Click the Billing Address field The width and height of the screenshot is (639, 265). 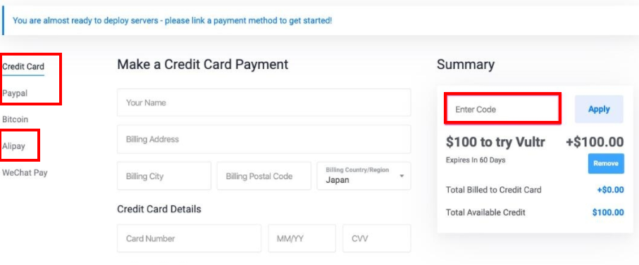[x=263, y=139]
